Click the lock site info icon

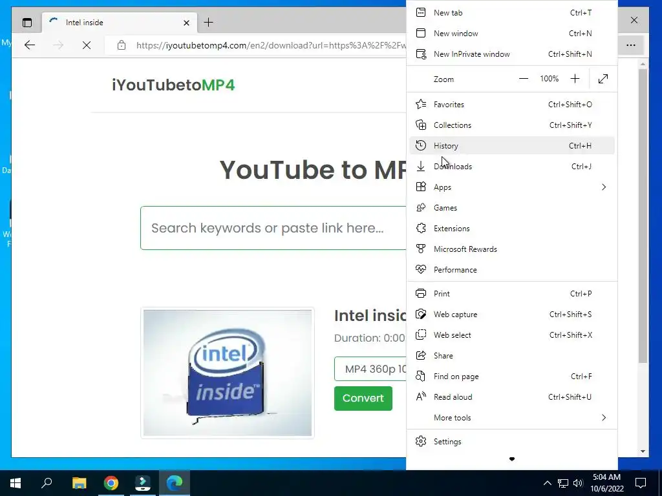click(x=122, y=45)
